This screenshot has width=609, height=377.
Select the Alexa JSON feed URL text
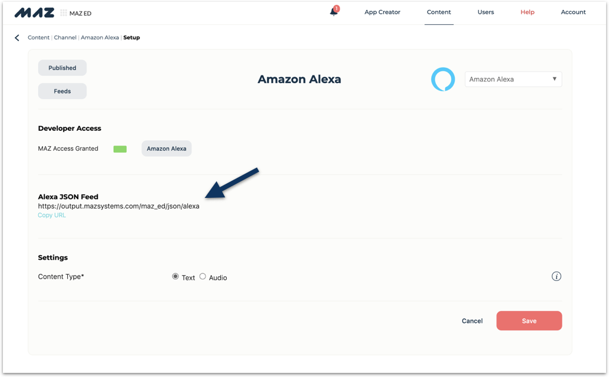[118, 206]
